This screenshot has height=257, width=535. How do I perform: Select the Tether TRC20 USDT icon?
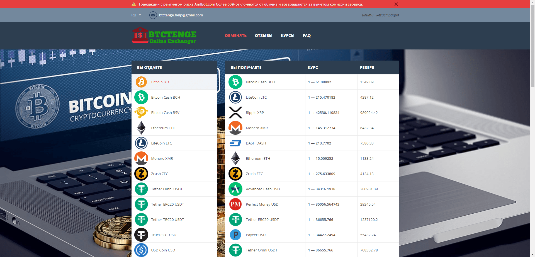(x=141, y=219)
